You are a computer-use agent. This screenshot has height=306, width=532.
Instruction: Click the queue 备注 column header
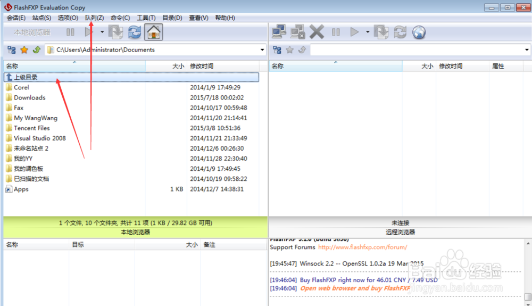click(x=234, y=245)
